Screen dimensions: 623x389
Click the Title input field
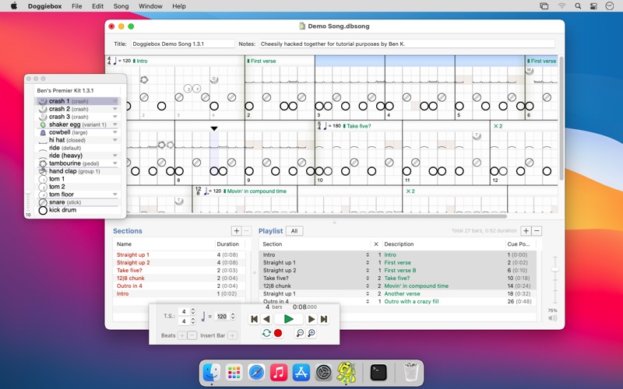(x=183, y=44)
